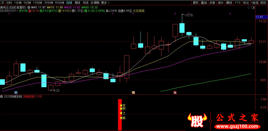Viewport: 268px width, 131px height.
Task: Click the 标记 mark tool
Action: [246, 3]
